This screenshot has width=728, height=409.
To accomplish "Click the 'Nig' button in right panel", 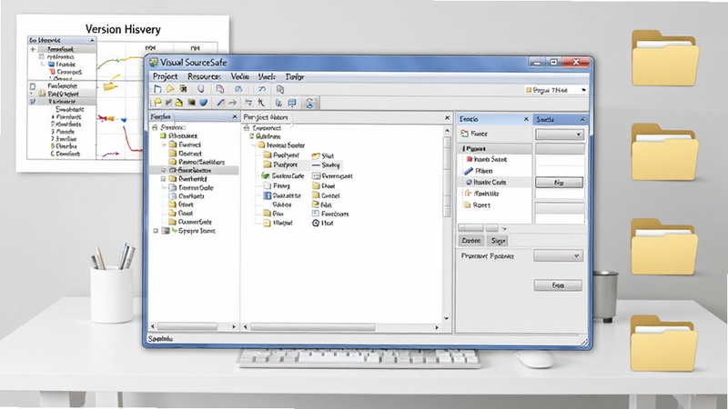I will (x=559, y=183).
